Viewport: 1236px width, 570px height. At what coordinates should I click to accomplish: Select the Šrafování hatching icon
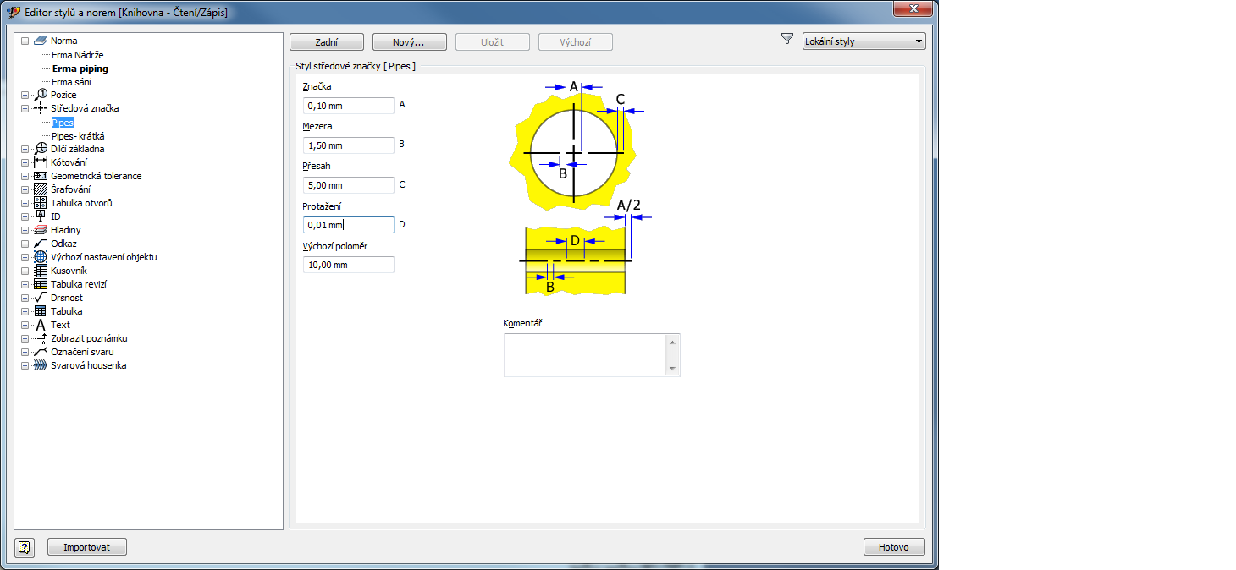pos(40,189)
